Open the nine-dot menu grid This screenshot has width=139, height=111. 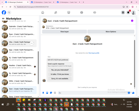pos(123,12)
